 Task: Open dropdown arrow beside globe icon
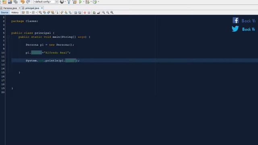pos(65,2)
